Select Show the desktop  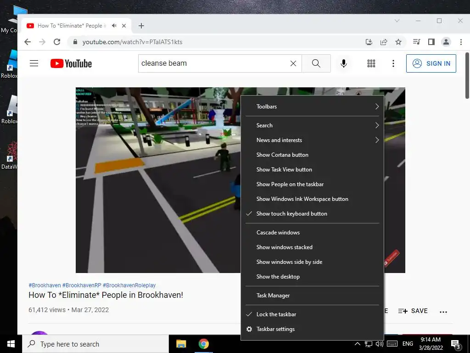coord(312,277)
